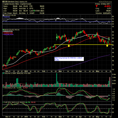Click the P/E ratio 18.62
Screen dimensions: 118x118
pyautogui.click(x=42, y=6)
